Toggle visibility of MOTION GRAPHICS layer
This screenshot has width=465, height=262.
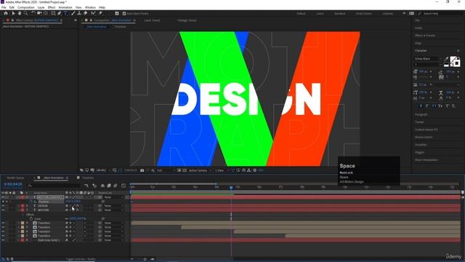point(3,197)
